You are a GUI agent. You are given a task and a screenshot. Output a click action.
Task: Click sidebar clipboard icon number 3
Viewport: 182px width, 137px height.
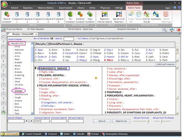[x=4, y=85]
